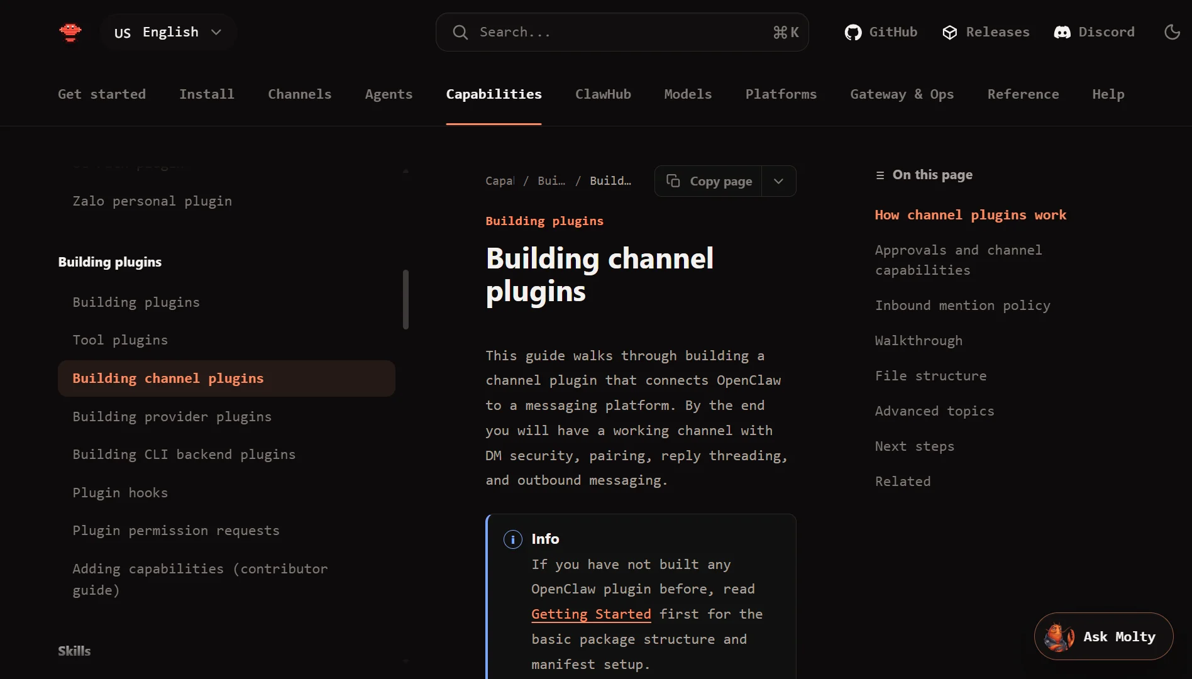Image resolution: width=1192 pixels, height=679 pixels.
Task: Click the Capal breadcrumb link
Action: [500, 181]
